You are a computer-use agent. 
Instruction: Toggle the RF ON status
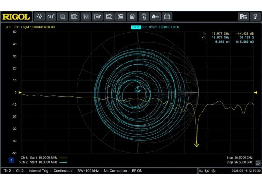click(x=137, y=171)
